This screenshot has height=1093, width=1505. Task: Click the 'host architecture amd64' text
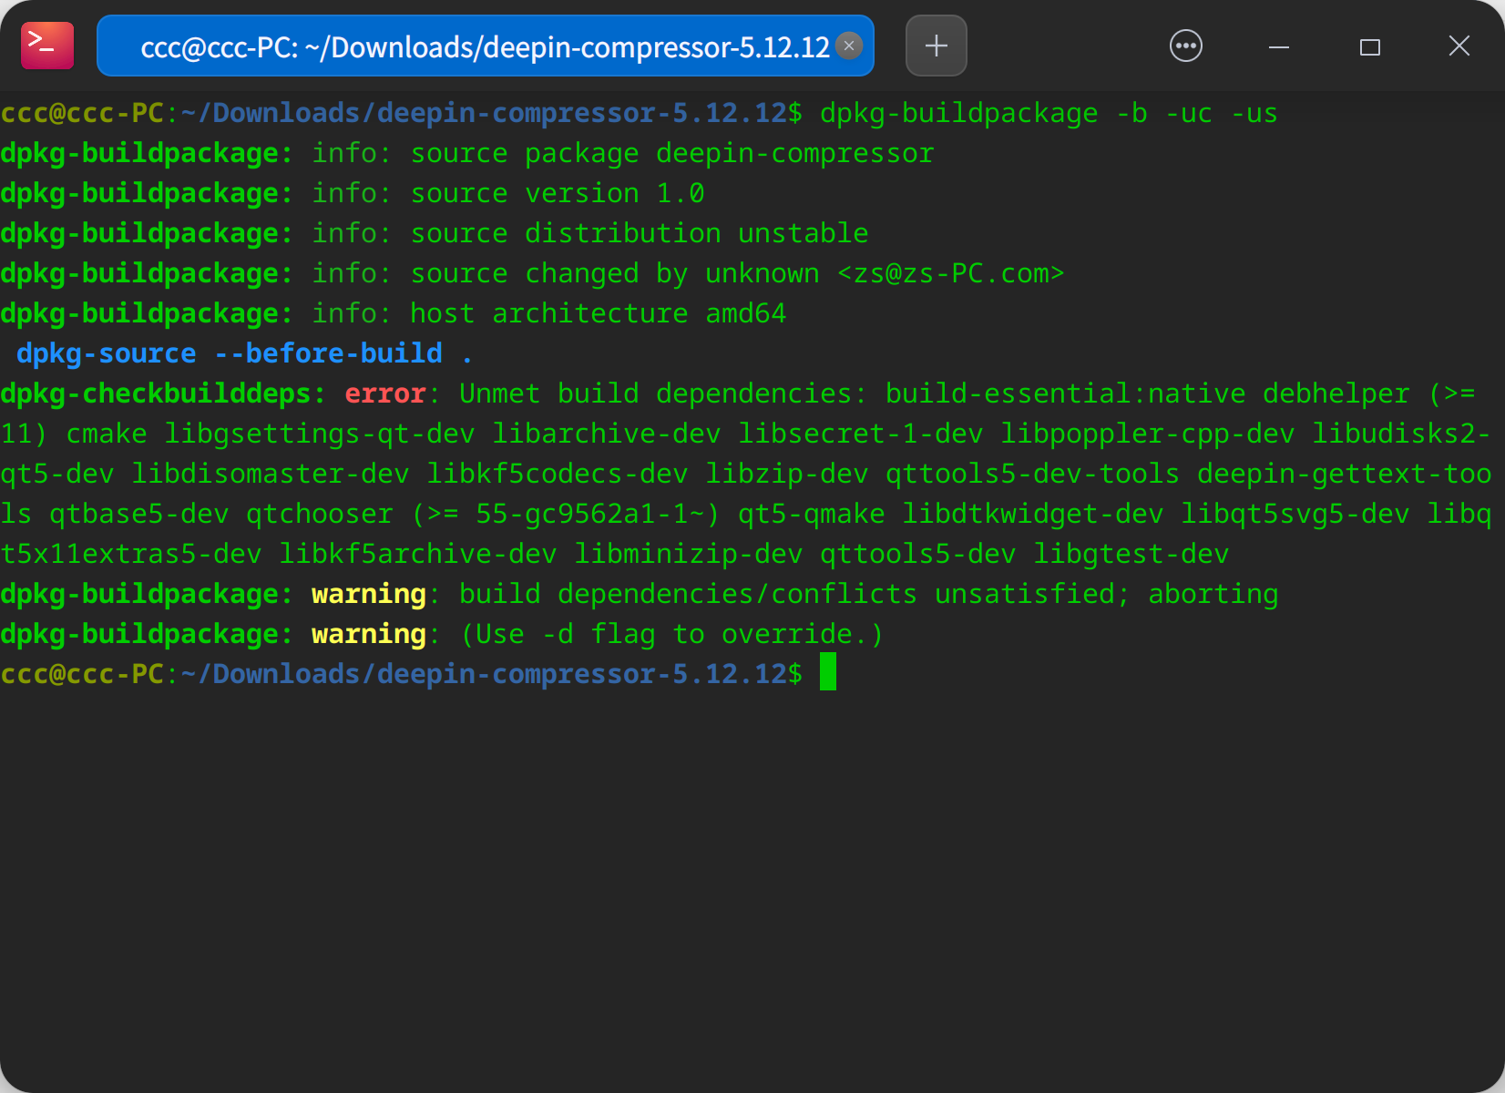tap(598, 313)
